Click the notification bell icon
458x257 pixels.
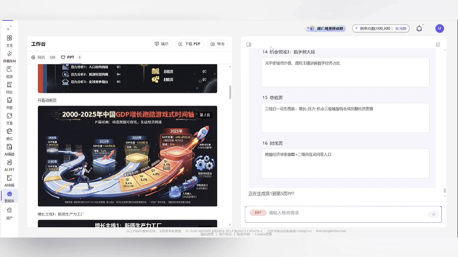419,28
